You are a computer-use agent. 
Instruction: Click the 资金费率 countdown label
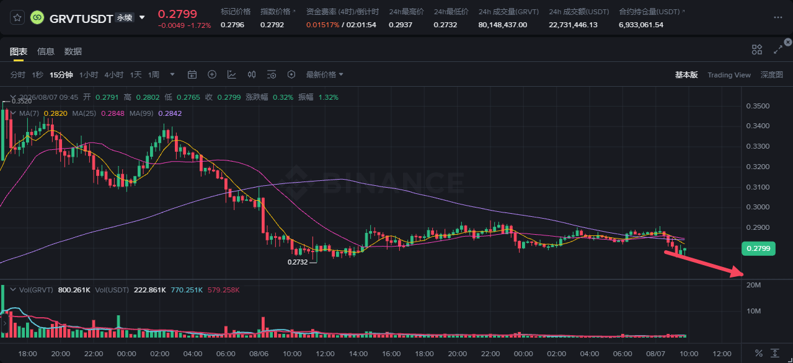tap(342, 12)
